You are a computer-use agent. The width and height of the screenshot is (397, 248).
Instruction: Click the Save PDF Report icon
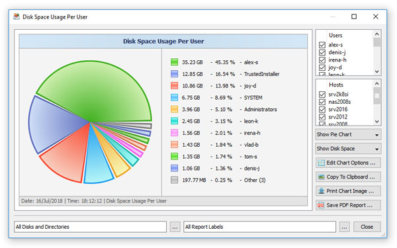[x=321, y=205]
